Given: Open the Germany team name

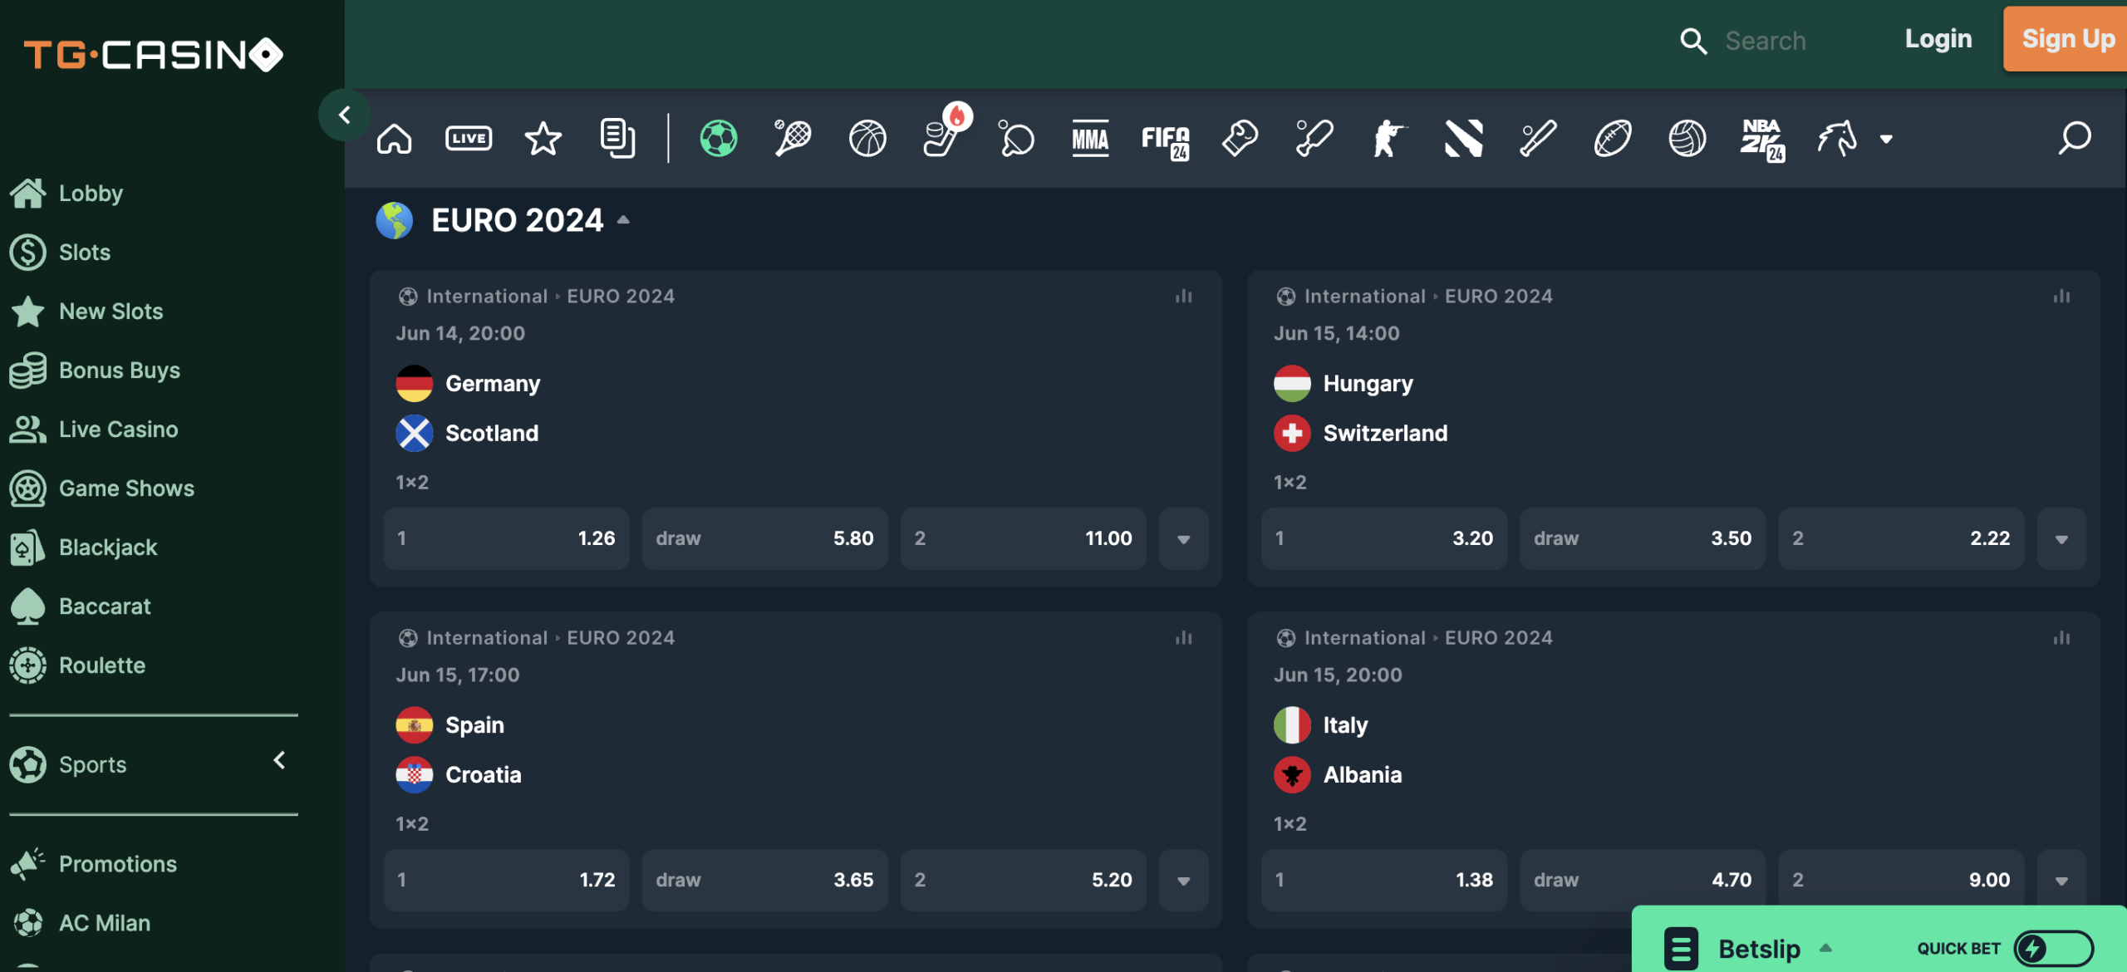Looking at the screenshot, I should [493, 384].
